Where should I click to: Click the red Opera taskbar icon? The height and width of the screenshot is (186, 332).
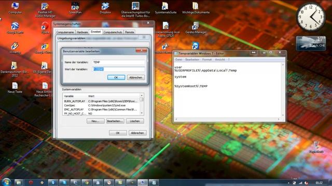[x=31, y=182]
